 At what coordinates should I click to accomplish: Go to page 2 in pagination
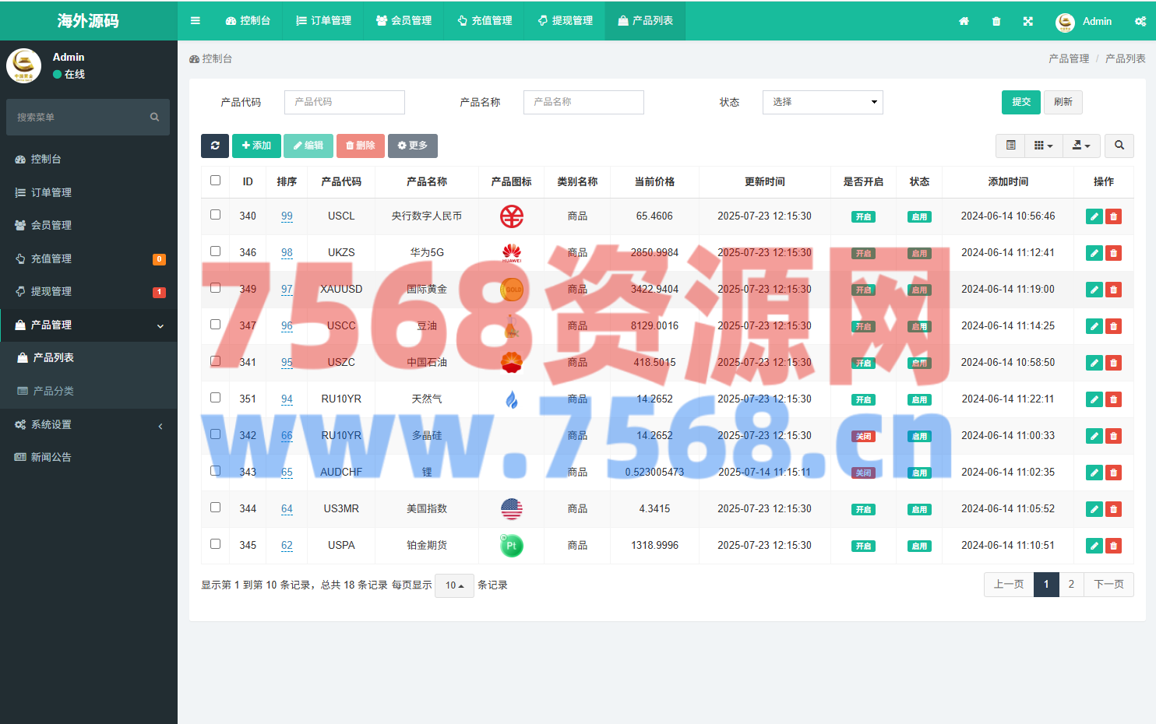coord(1071,585)
